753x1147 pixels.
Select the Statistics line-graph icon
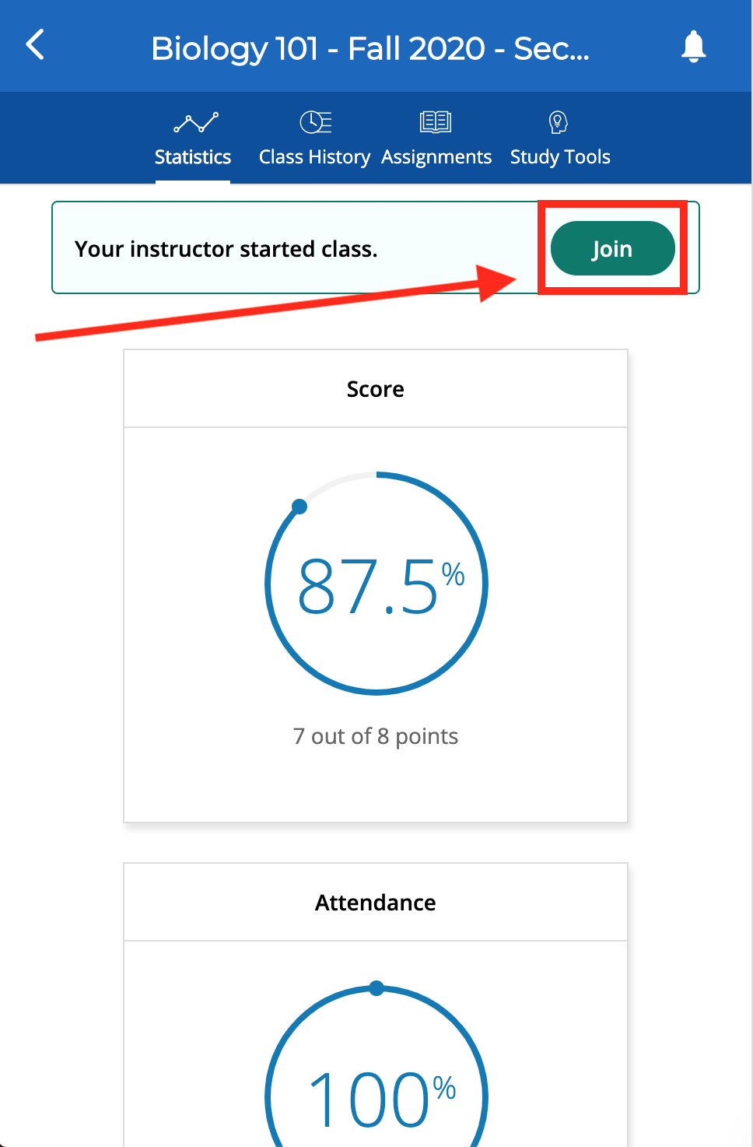[x=193, y=121]
